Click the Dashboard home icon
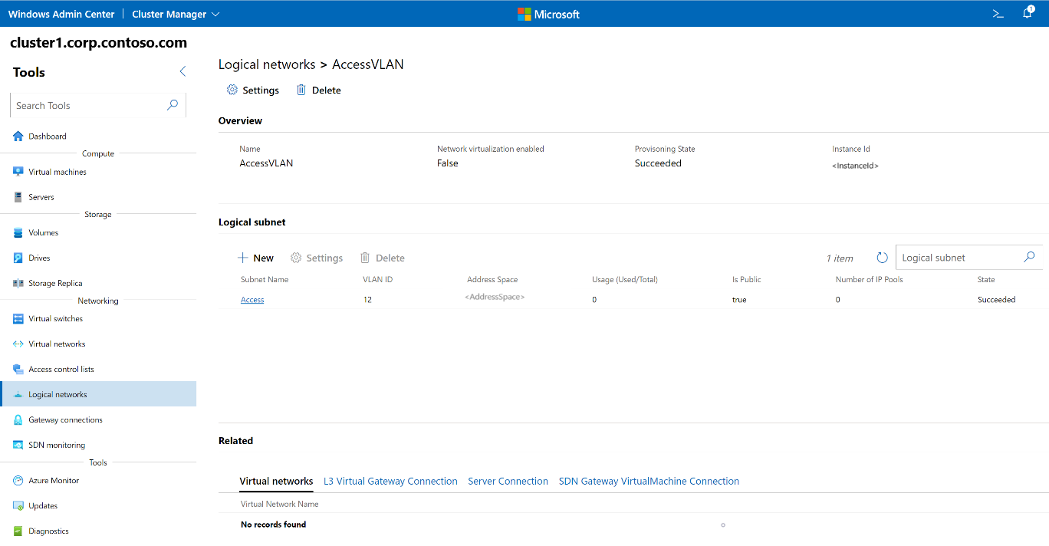 [x=18, y=136]
